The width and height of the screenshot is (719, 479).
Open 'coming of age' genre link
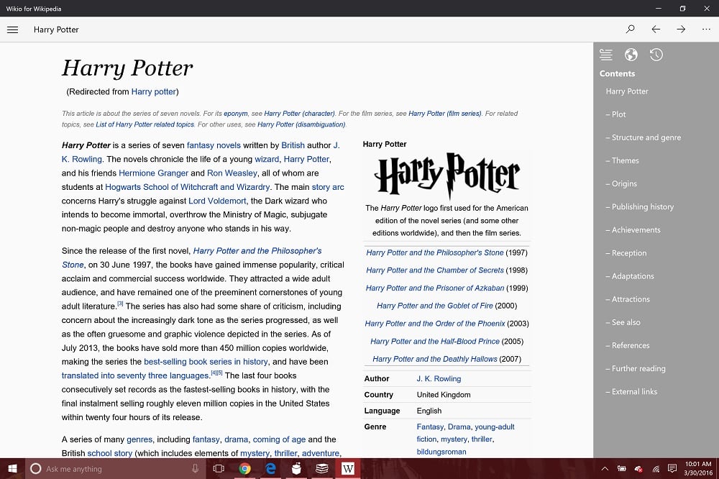(x=279, y=439)
